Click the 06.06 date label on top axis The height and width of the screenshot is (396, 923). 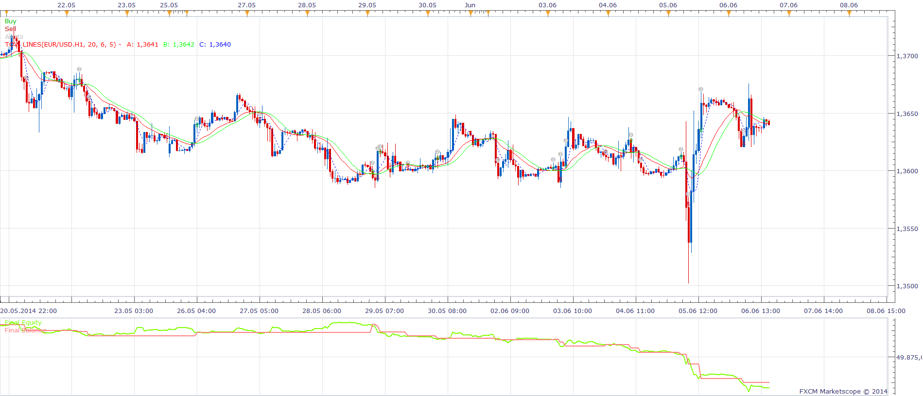pos(729,5)
